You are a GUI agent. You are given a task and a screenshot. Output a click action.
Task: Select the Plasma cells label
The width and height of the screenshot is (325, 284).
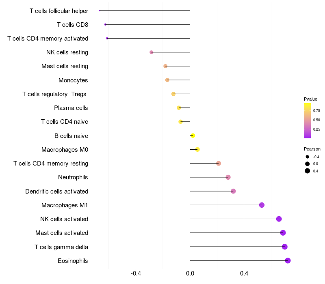71,108
